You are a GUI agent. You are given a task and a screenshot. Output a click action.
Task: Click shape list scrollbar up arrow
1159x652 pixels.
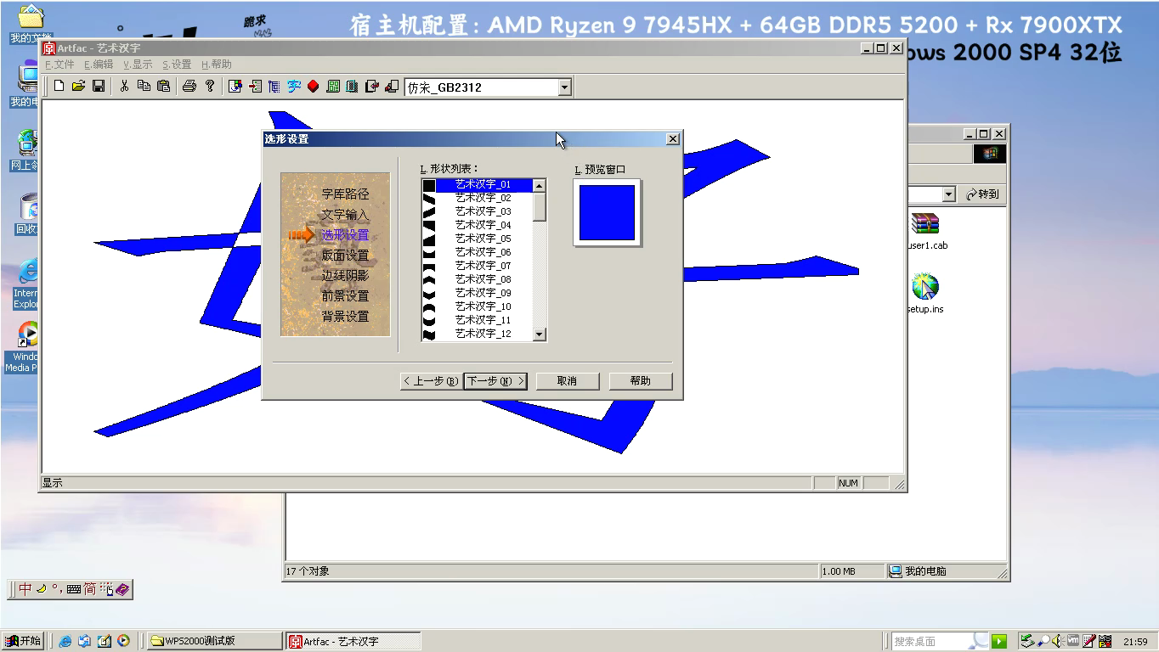point(539,185)
